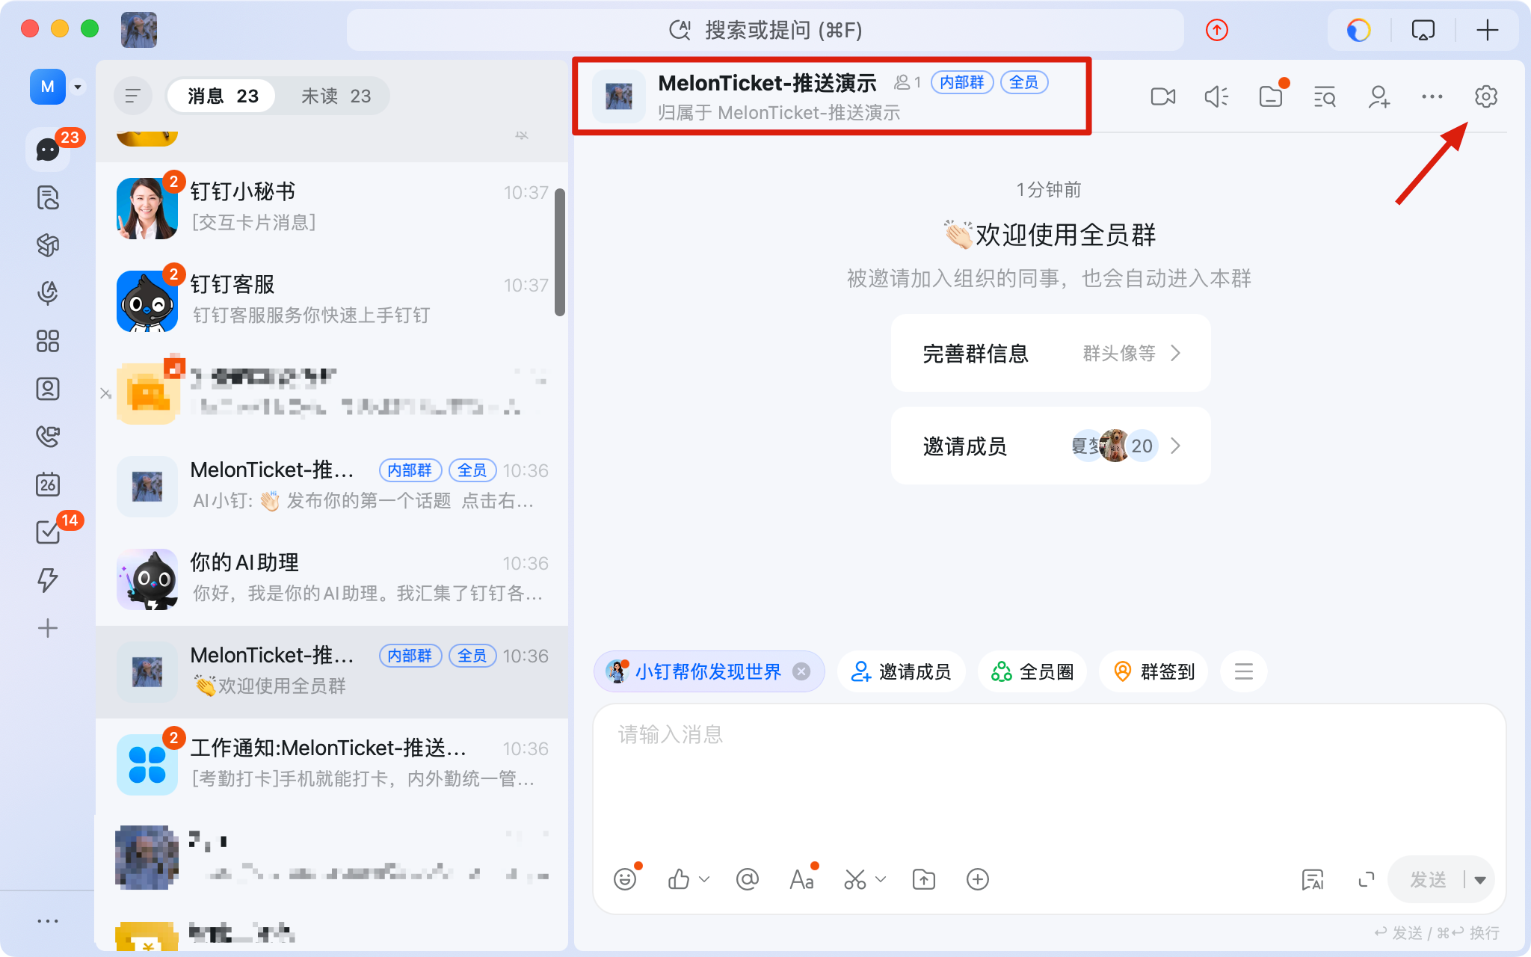Open the Documents icon in sidebar

point(48,197)
